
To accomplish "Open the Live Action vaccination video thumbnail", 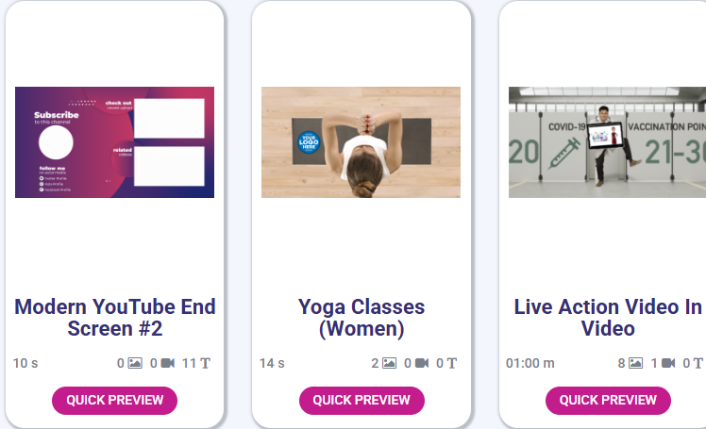I will point(607,142).
